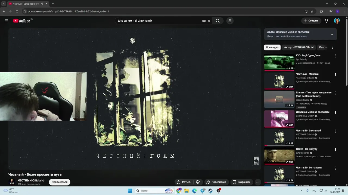This screenshot has width=348, height=195.
Task: Go to YouTube home via logo
Action: tap(21, 21)
